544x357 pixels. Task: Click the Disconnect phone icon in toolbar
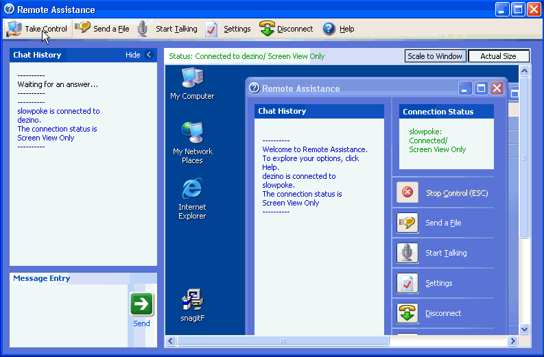(267, 28)
